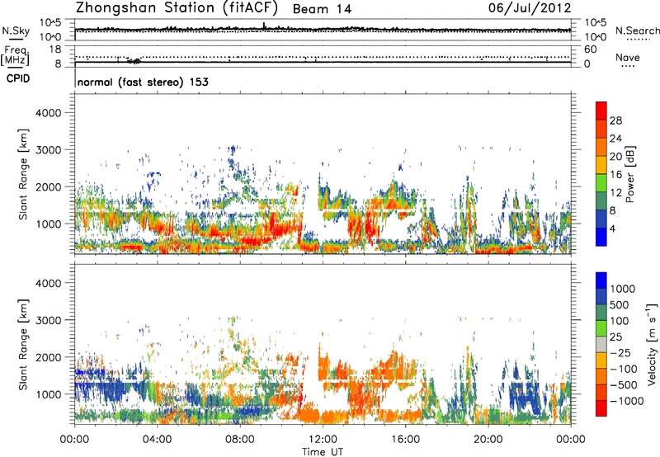Viewport: 660px width, 457px height.
Task: Pick the yellow segment of Power color bar
Action: 601,165
